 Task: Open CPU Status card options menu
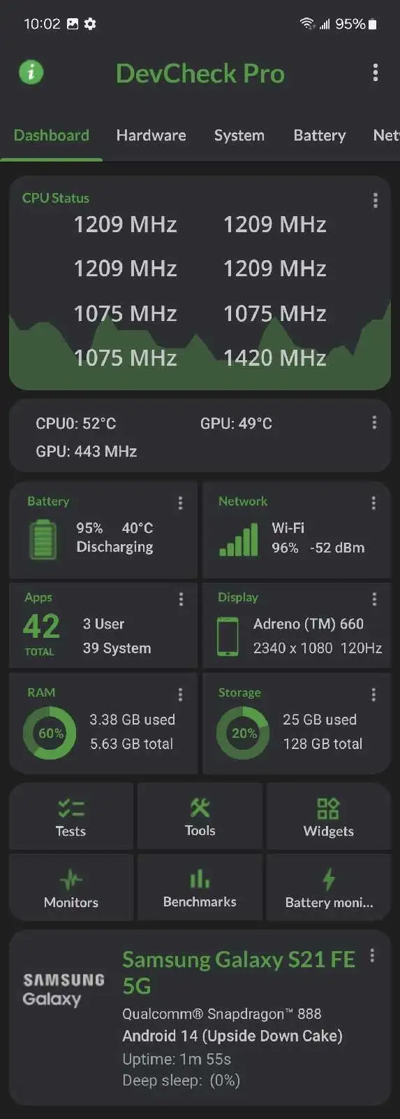point(376,201)
